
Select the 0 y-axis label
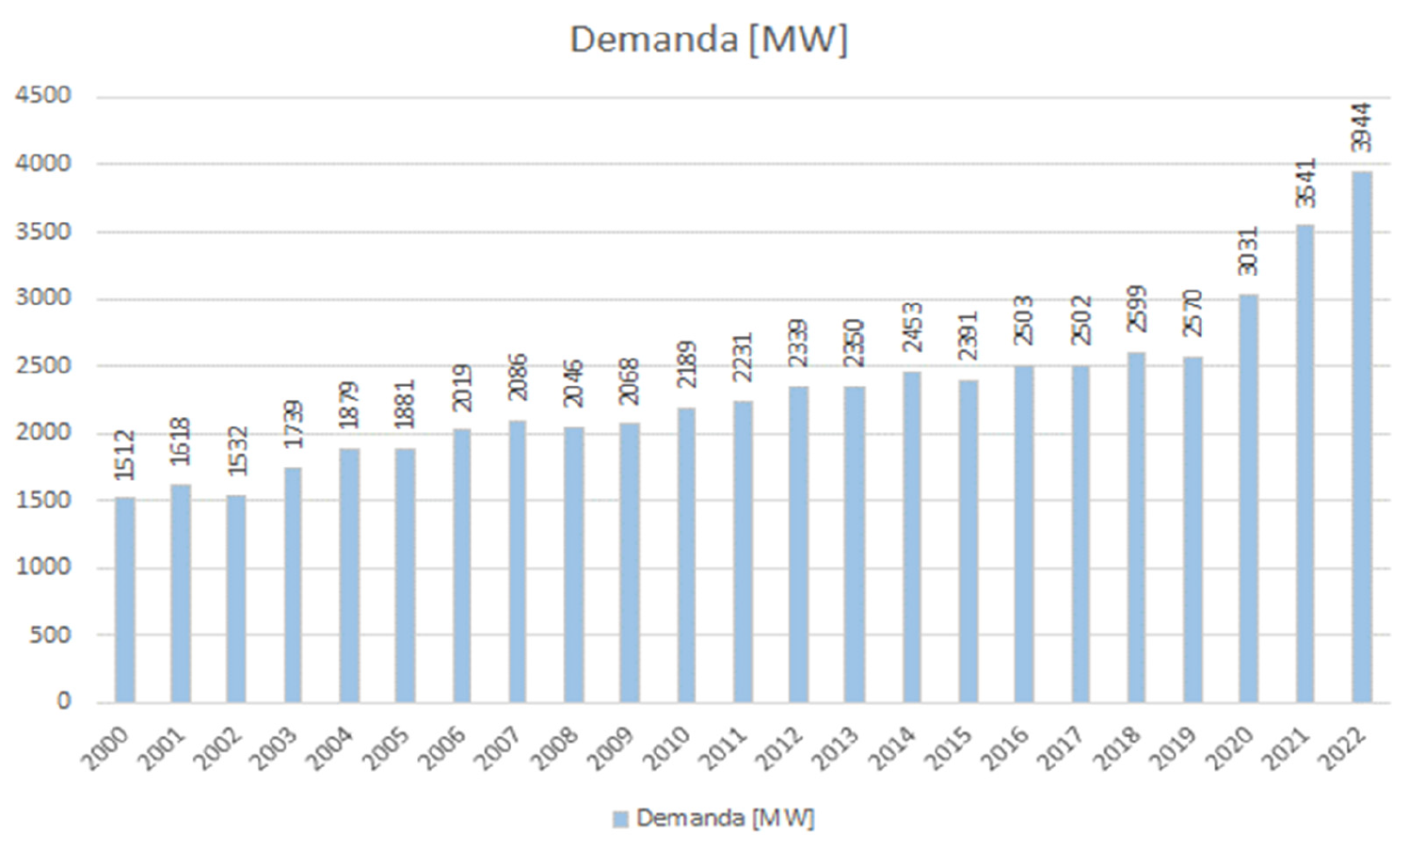[63, 700]
